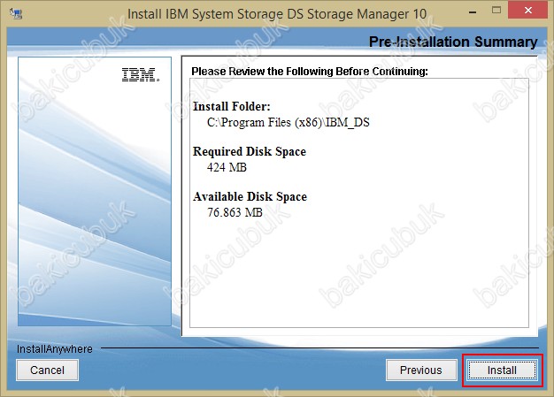The image size is (554, 397).
Task: Go back with the Previous button
Action: tap(421, 370)
